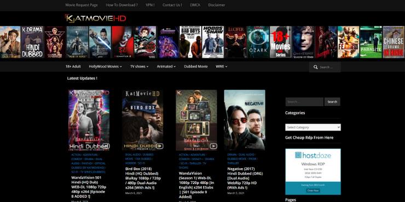Open How To Download page
This screenshot has width=405, height=202.
click(x=121, y=5)
